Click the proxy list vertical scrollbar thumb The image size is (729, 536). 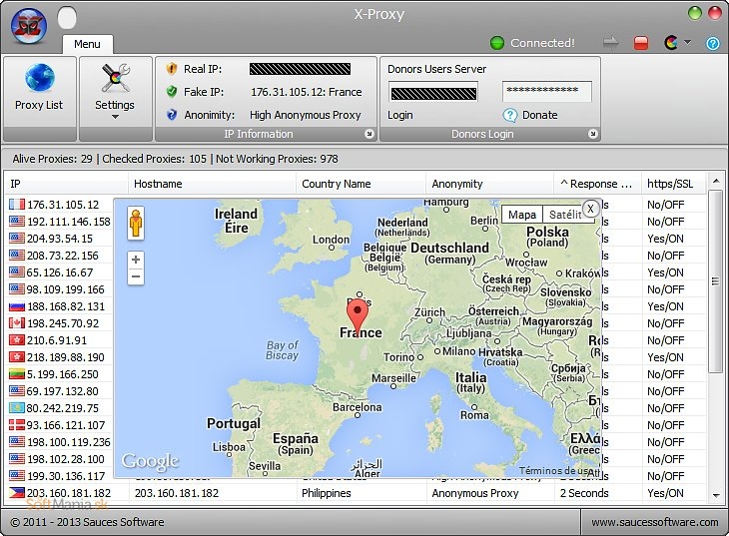(716, 281)
